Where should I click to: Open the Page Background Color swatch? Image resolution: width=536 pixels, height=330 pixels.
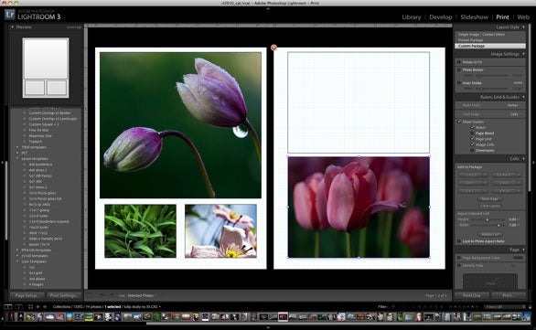(x=518, y=258)
